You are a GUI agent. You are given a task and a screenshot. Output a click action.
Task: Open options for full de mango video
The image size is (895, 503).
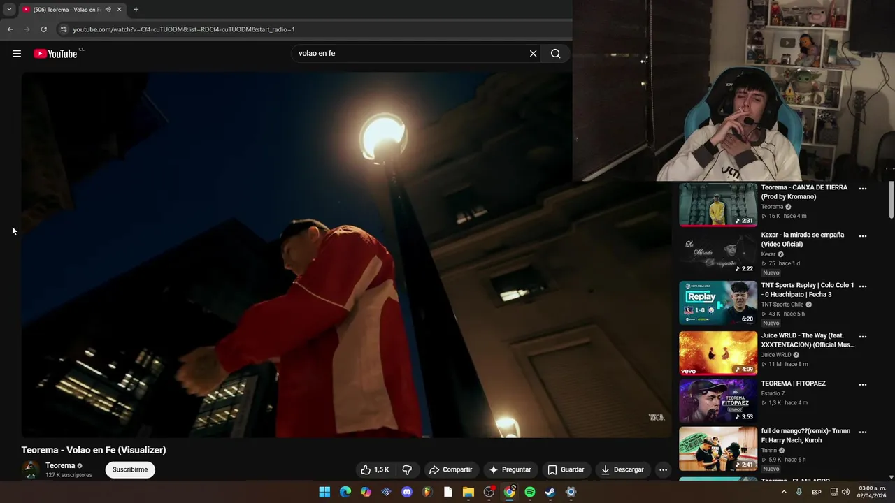[x=862, y=432]
